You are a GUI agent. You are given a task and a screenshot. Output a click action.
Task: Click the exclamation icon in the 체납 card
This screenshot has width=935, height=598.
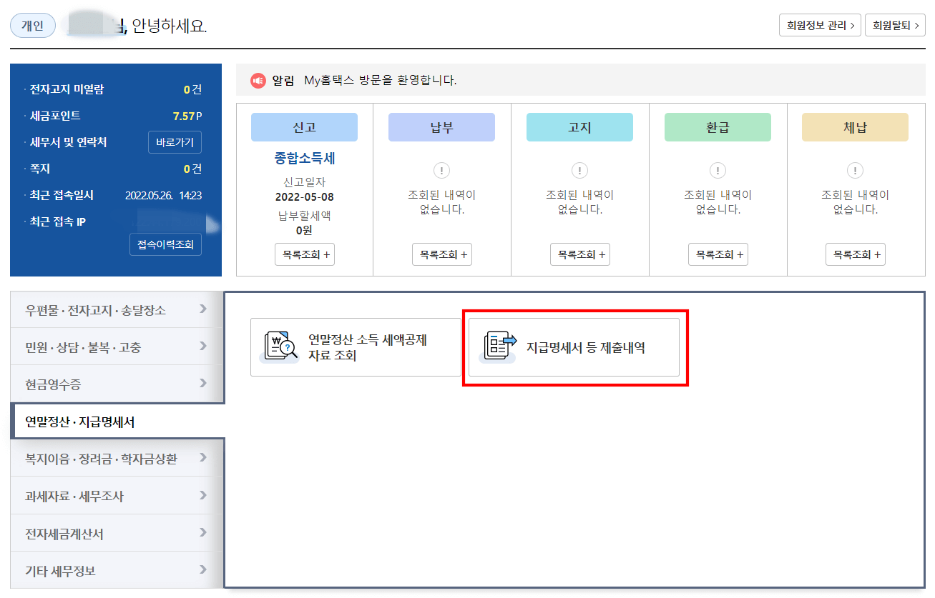tap(855, 170)
